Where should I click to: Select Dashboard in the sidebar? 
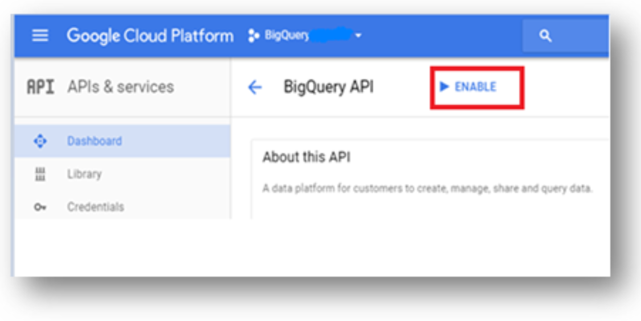[122, 141]
